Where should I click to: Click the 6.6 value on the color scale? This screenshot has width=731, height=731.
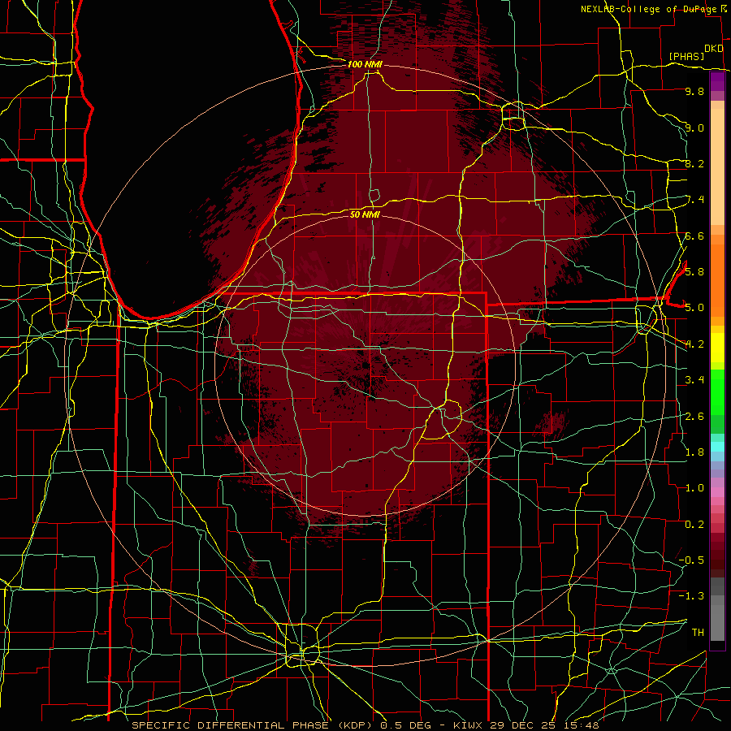pyautogui.click(x=694, y=236)
